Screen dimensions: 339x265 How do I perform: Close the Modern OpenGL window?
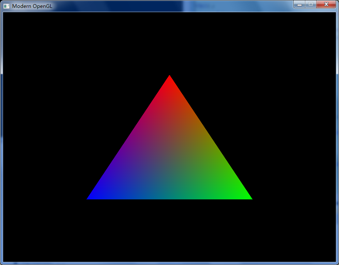coord(326,4)
